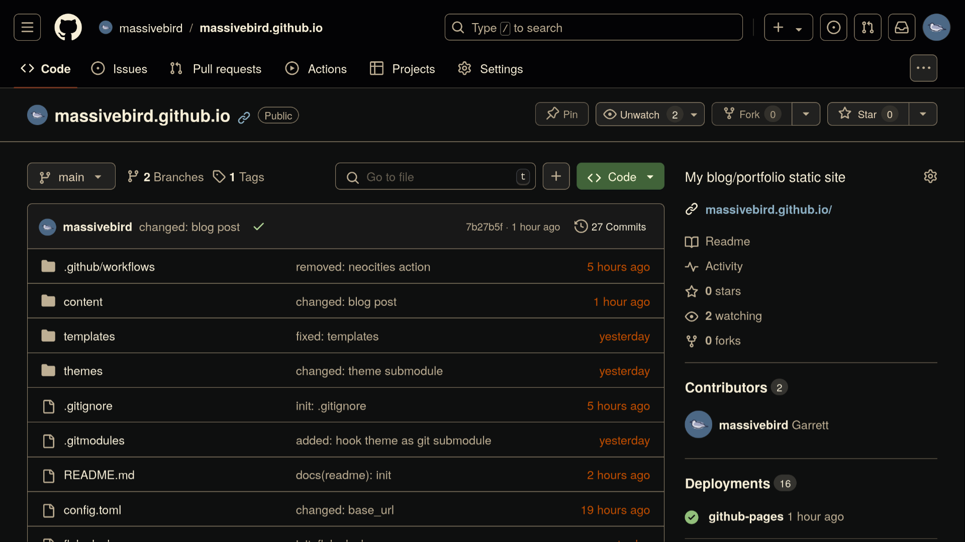Open the hamburger navigation menu
Image resolution: width=965 pixels, height=542 pixels.
click(27, 27)
